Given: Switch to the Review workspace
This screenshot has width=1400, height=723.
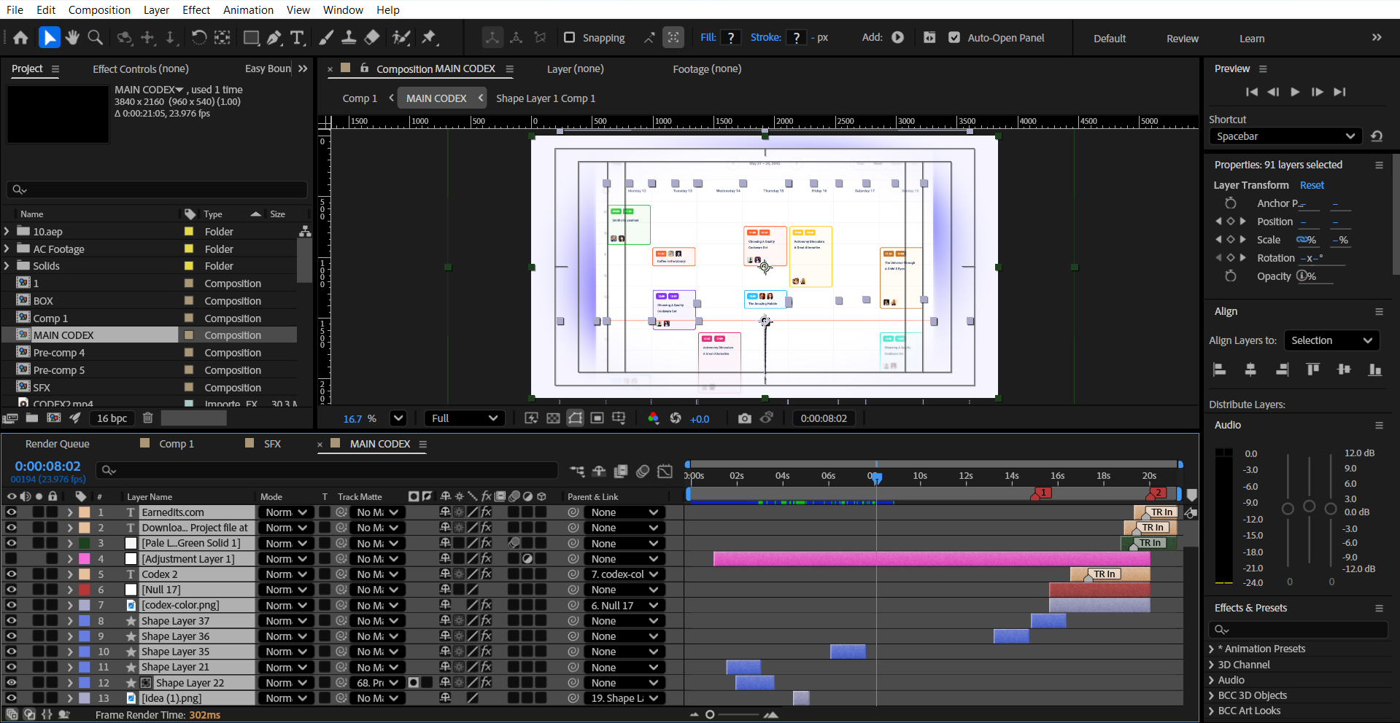Looking at the screenshot, I should (1183, 39).
